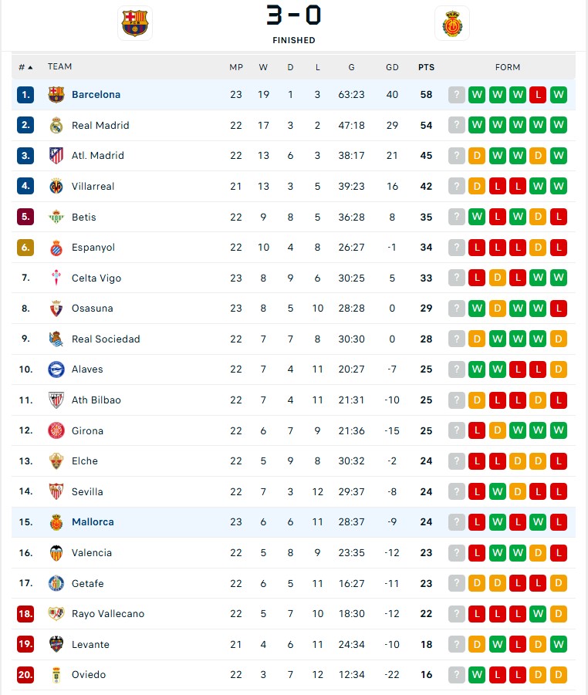
Task: Click the Rayo Vallecano crest icon
Action: 56,614
